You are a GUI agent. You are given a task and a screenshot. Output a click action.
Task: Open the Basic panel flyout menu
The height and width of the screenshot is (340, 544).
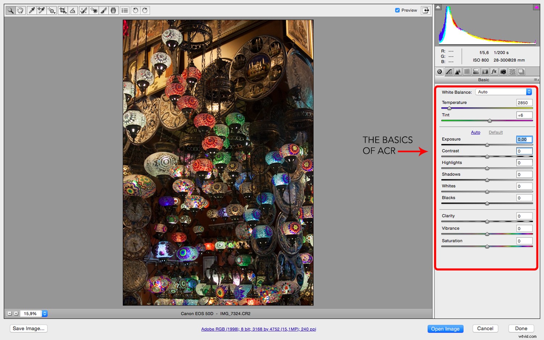[x=536, y=80]
